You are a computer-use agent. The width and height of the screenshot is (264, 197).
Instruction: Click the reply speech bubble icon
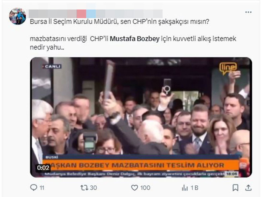tap(34, 188)
